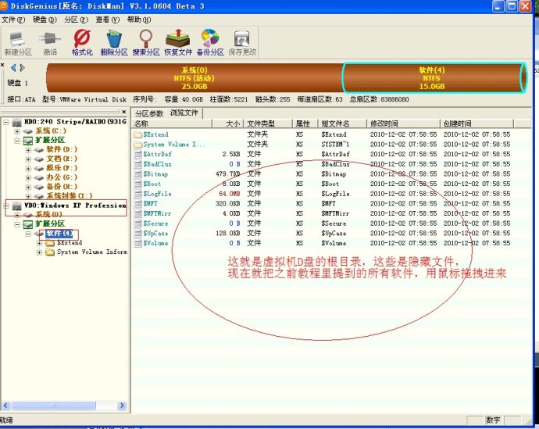This screenshot has height=429, width=539.
Task: Expand System Volume Information tree node
Action: (39, 252)
